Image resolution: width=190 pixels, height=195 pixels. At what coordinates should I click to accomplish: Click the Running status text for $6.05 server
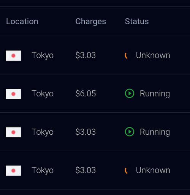155,94
